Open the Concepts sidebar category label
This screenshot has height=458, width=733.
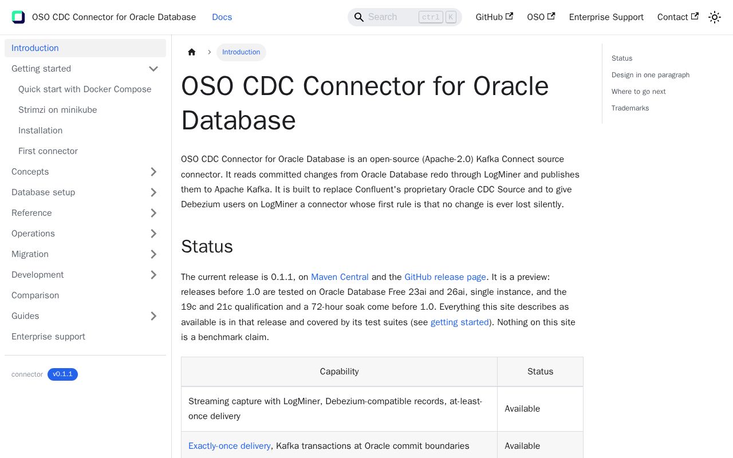[x=30, y=172]
